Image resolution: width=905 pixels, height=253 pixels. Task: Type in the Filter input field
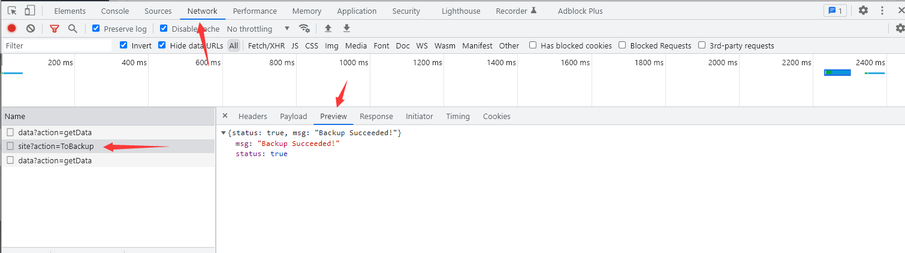point(57,45)
